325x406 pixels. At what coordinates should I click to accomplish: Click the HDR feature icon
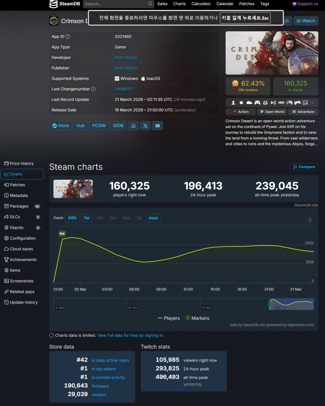click(281, 102)
